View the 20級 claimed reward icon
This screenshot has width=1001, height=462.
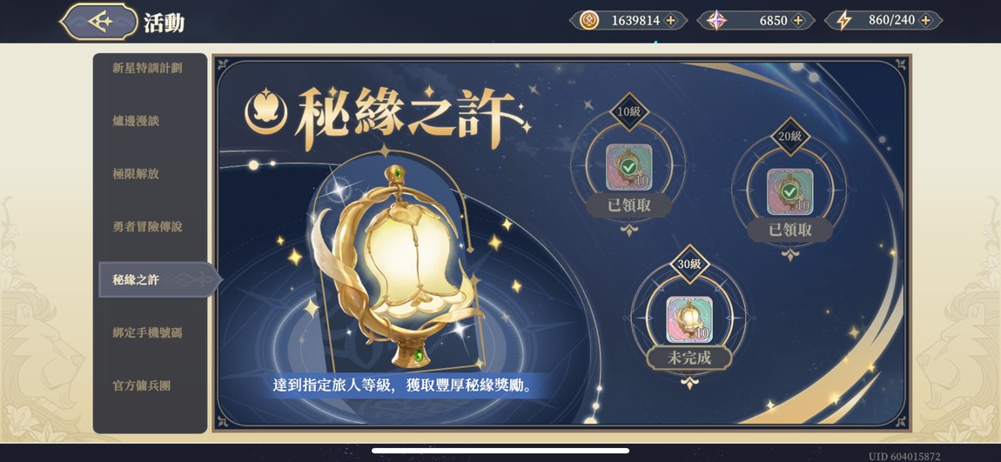pos(789,191)
